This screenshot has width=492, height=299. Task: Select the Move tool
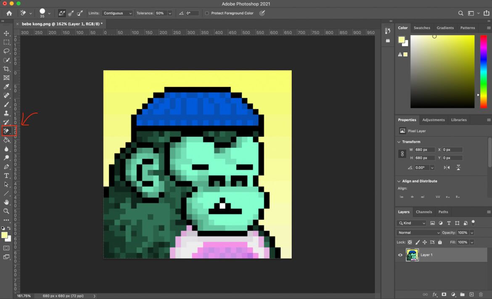coord(6,33)
